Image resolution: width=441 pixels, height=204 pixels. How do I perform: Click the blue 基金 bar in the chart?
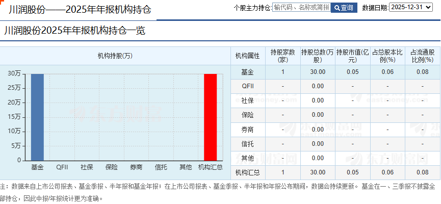click(x=37, y=117)
